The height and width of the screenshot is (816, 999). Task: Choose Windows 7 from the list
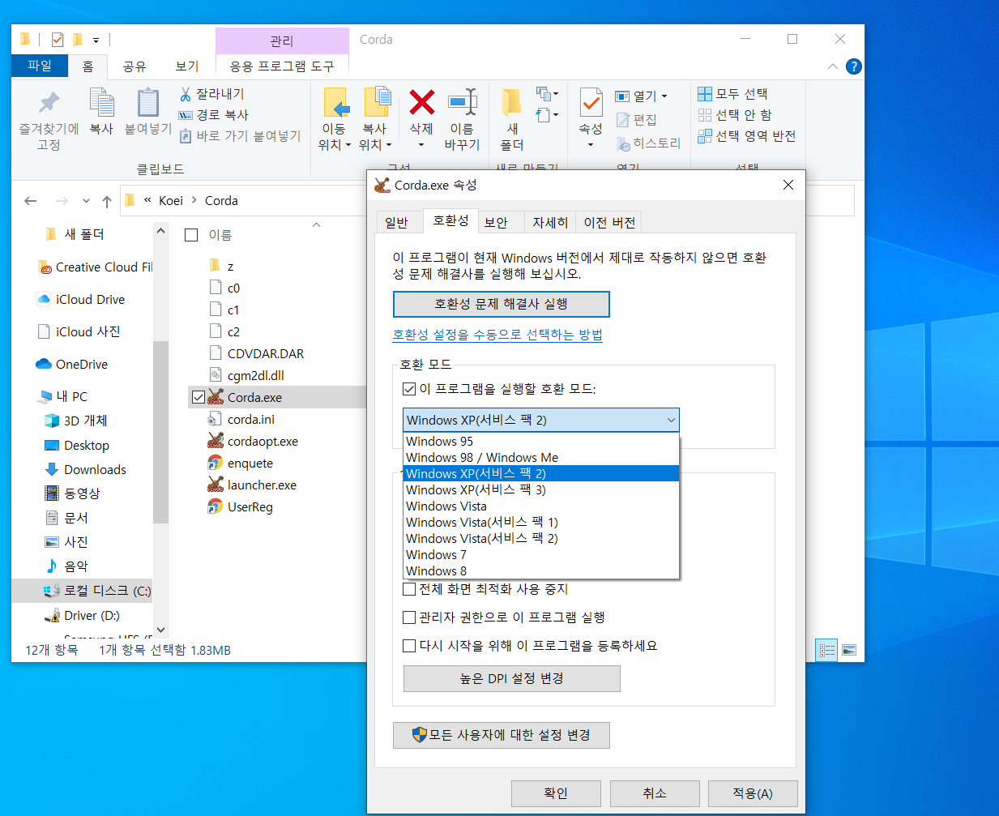pyautogui.click(x=541, y=555)
